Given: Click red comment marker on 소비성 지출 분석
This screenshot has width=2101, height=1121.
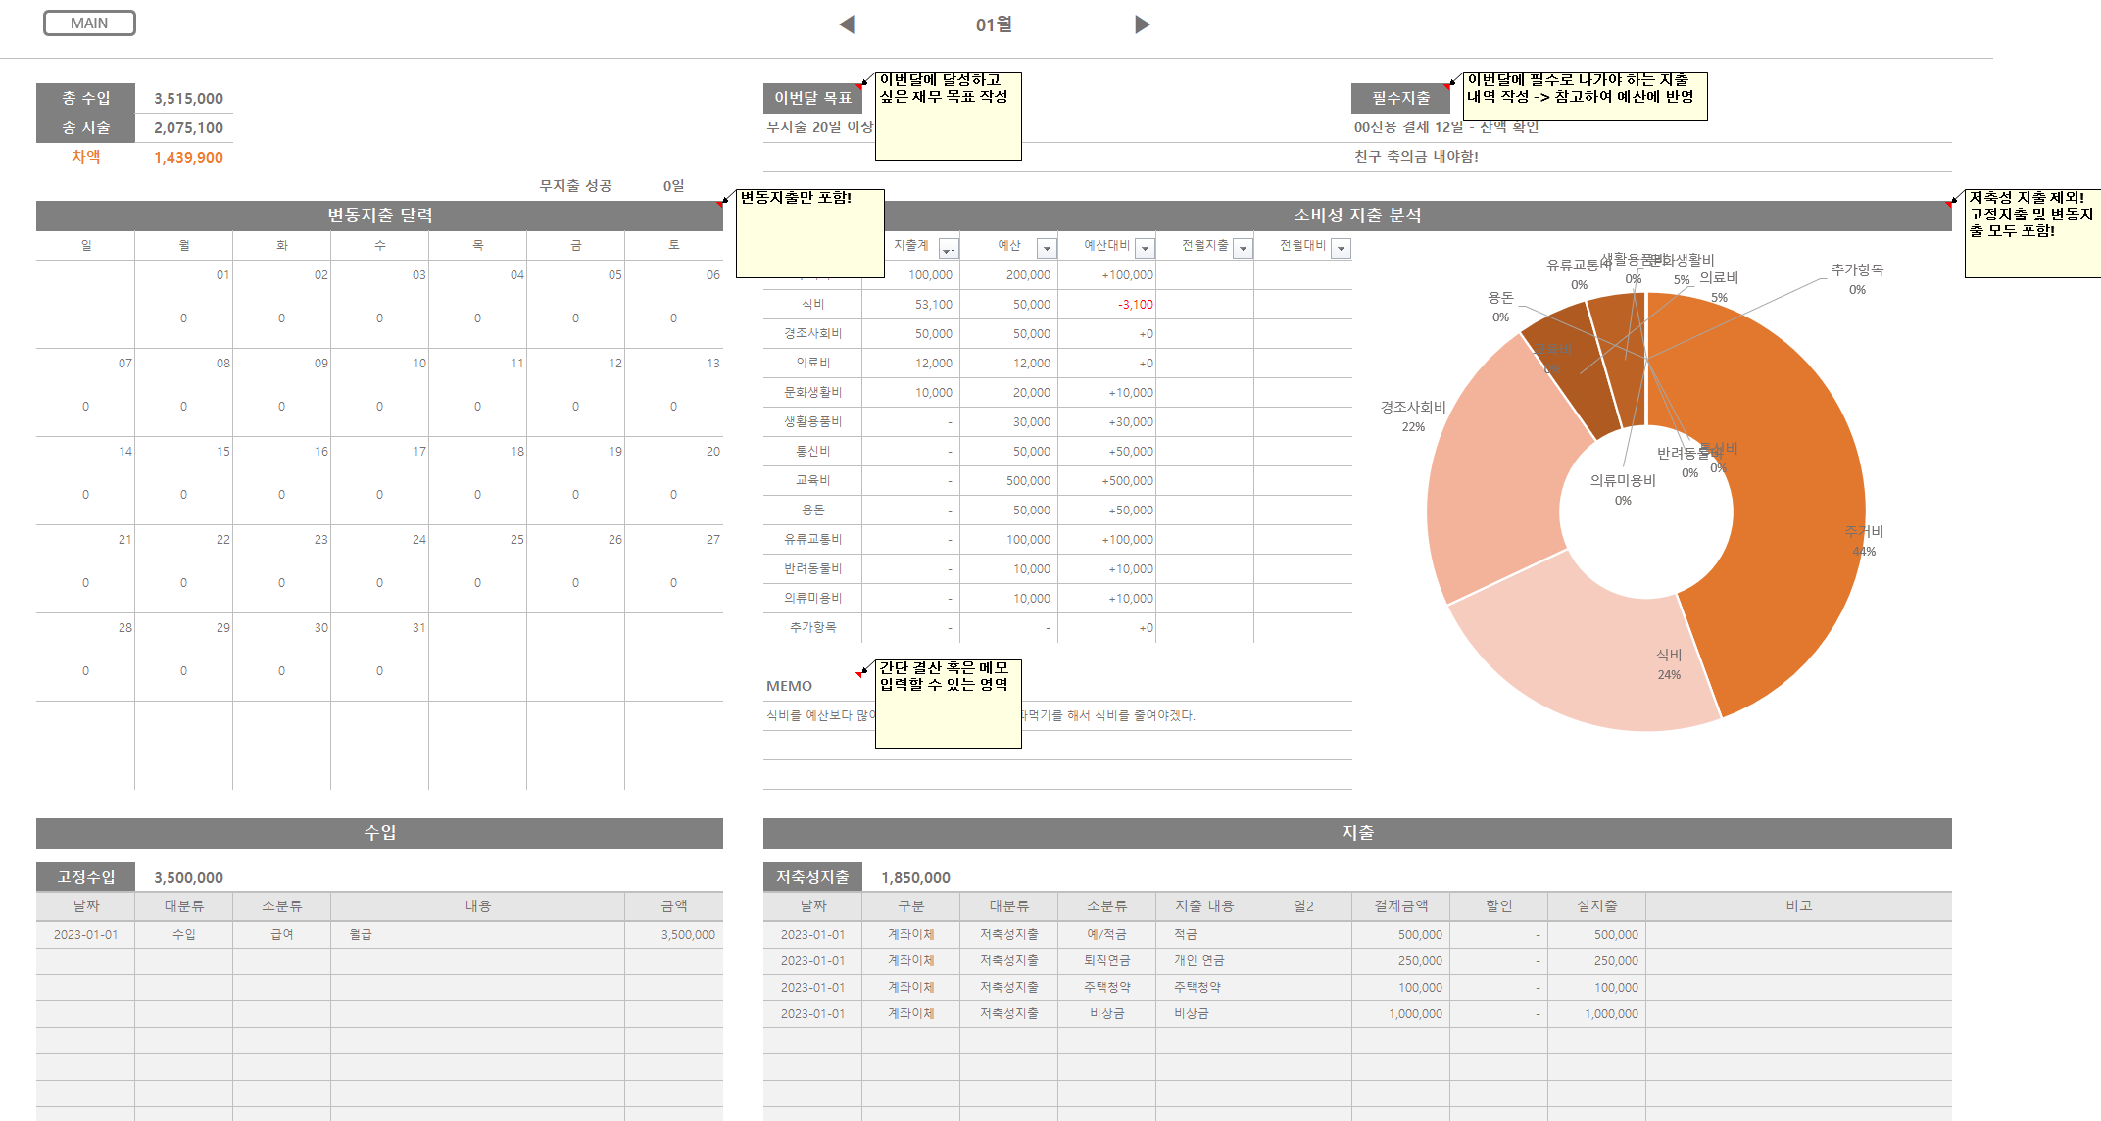Looking at the screenshot, I should [x=1948, y=204].
